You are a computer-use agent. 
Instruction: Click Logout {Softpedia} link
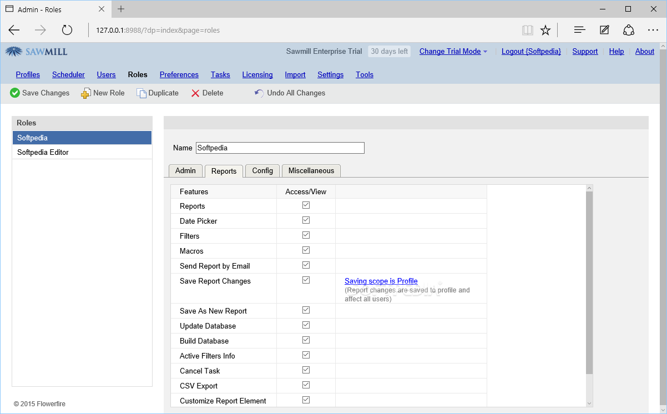531,52
